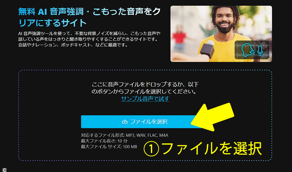The height and width of the screenshot is (172, 292).
Task: Click the cloud upload icon in blue button
Action: pyautogui.click(x=125, y=122)
